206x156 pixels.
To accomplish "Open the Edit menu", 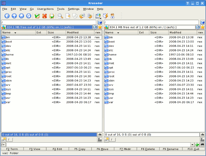I will (13, 9).
